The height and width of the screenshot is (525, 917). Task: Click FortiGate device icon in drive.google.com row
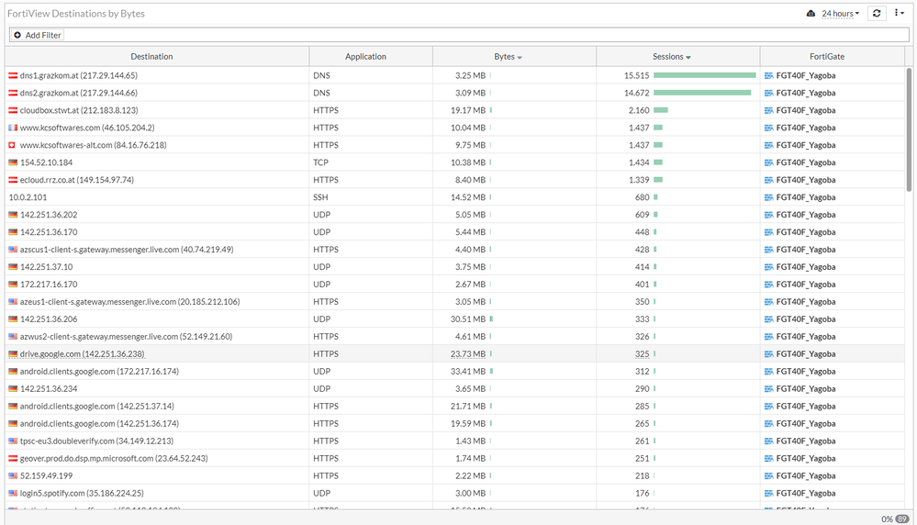(769, 353)
